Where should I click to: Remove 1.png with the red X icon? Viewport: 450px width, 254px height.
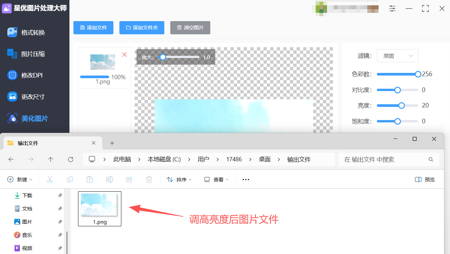124,54
